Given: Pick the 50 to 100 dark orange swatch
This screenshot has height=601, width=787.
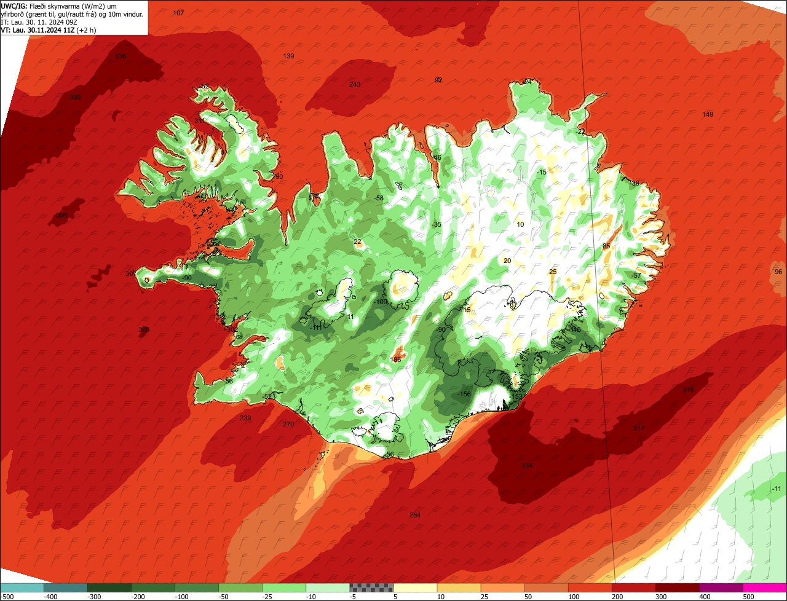Looking at the screenshot, I should coord(546,587).
